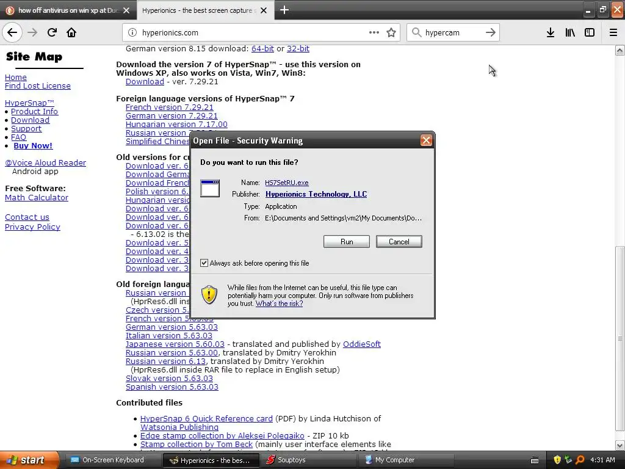The image size is (625, 469).
Task: Go back with the browser back arrow
Action: (12, 32)
